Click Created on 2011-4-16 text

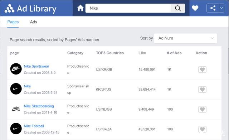coord(40,112)
